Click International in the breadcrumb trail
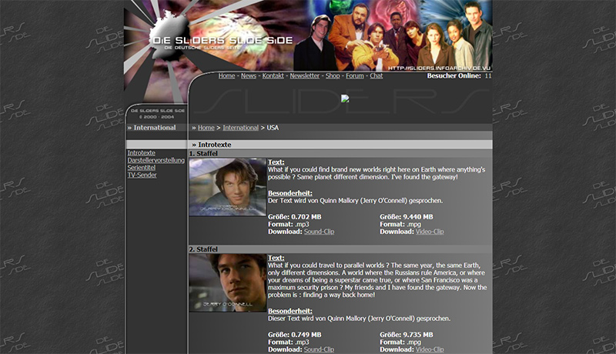The height and width of the screenshot is (354, 616). click(240, 128)
